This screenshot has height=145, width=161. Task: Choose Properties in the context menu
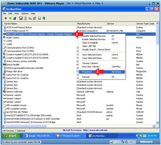pos(102,72)
